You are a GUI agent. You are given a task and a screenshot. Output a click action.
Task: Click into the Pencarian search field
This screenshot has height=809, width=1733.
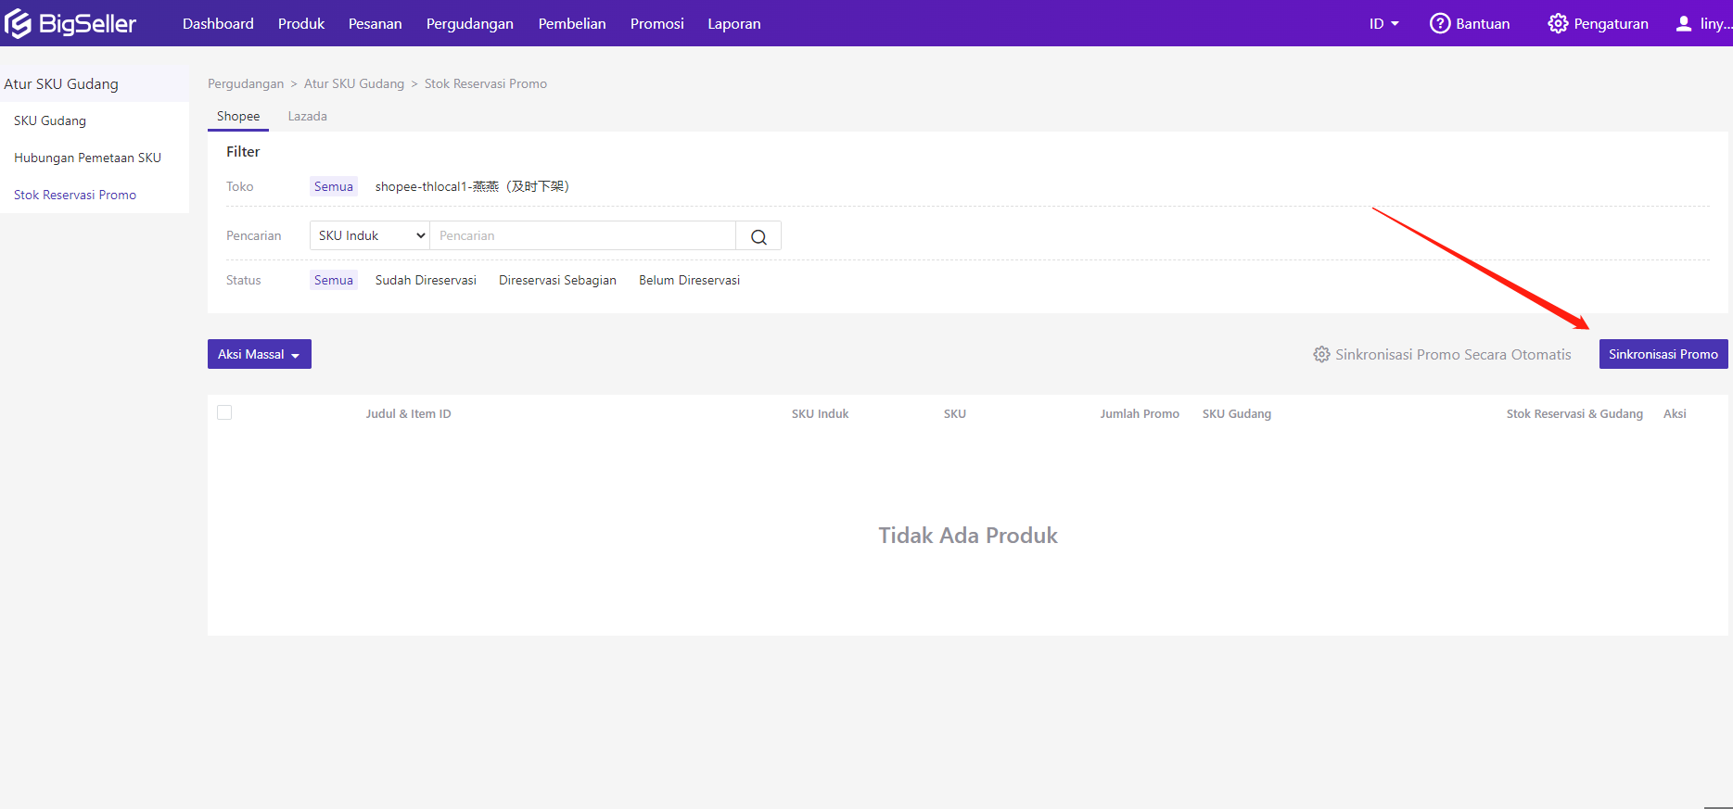tap(582, 235)
